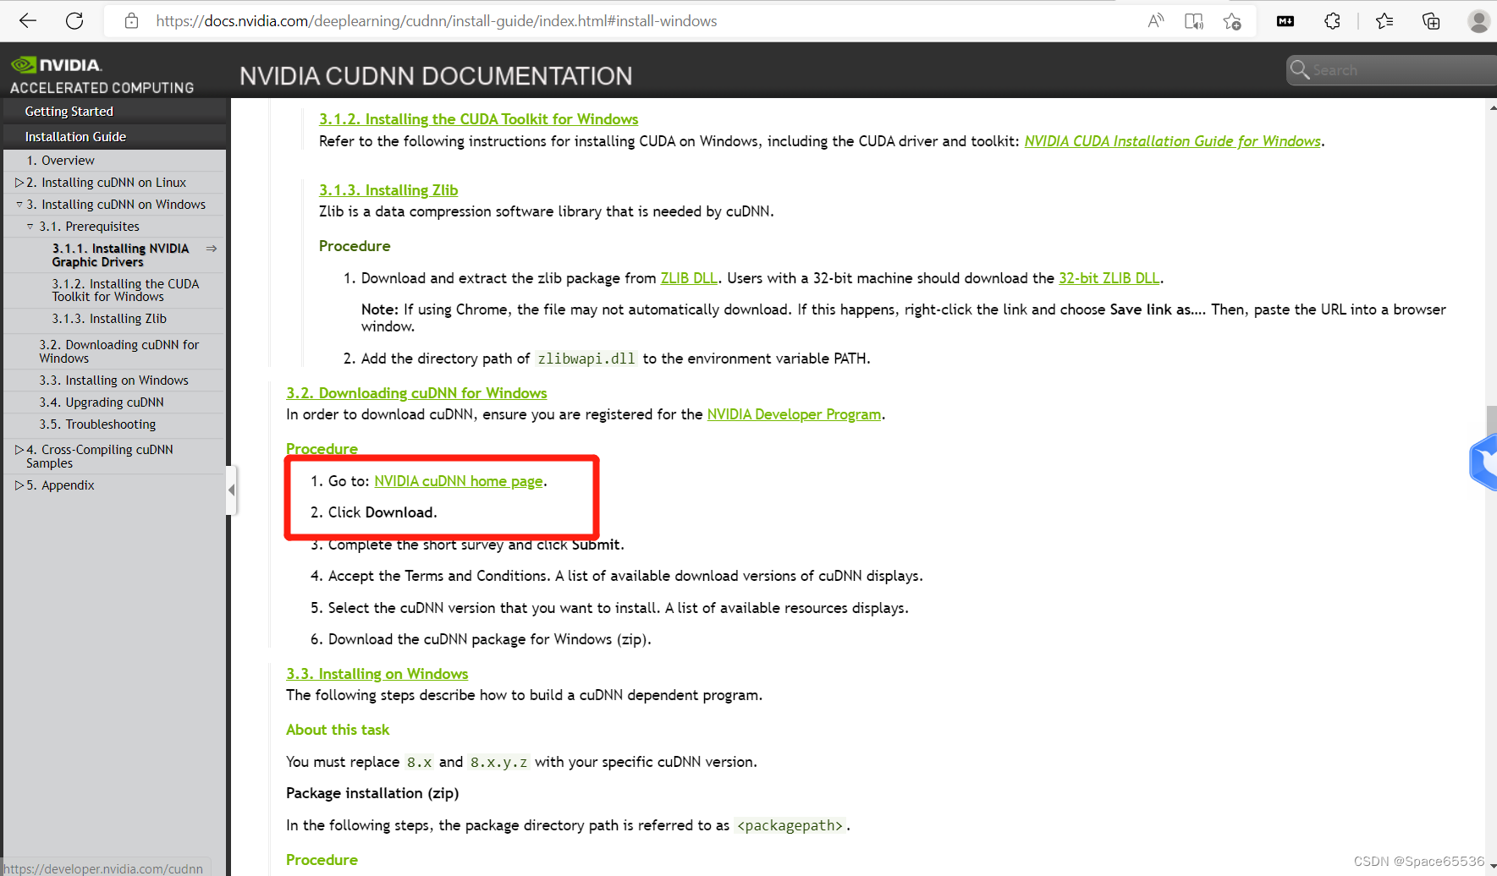Viewport: 1497px width, 876px height.
Task: Click the 'Package installation (zip)' text
Action: 372,793
